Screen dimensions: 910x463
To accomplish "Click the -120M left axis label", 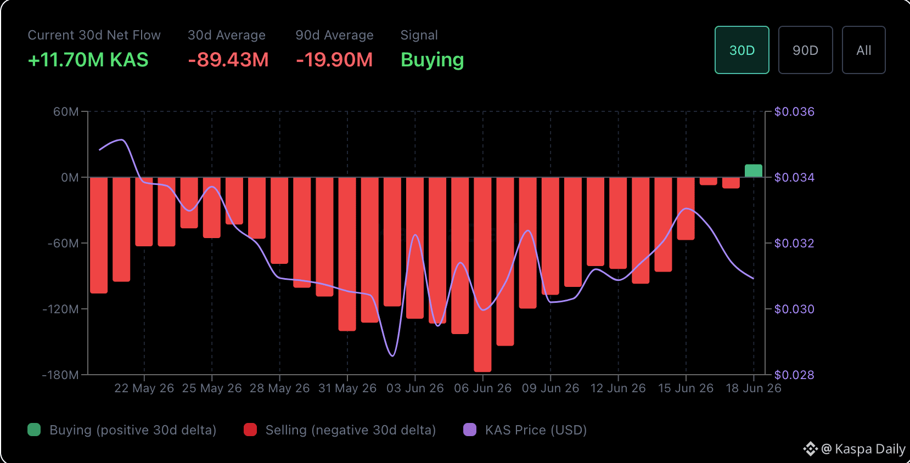I will pos(61,309).
